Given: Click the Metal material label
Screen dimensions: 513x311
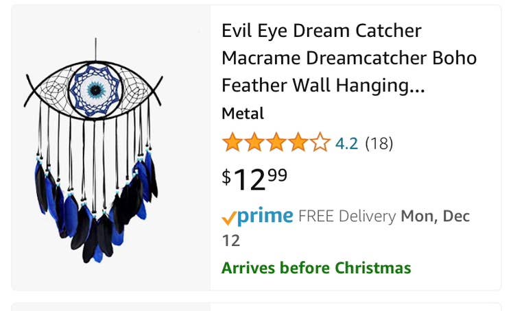Looking at the screenshot, I should pyautogui.click(x=243, y=114).
